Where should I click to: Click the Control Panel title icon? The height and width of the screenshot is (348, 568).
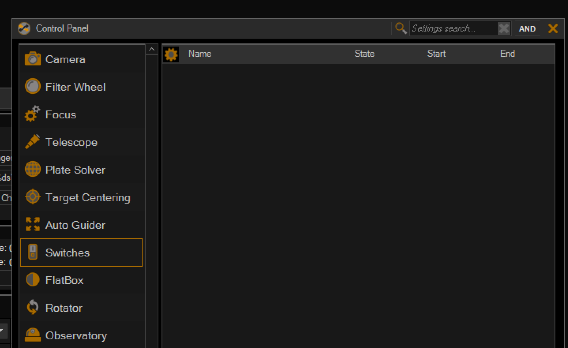[24, 28]
